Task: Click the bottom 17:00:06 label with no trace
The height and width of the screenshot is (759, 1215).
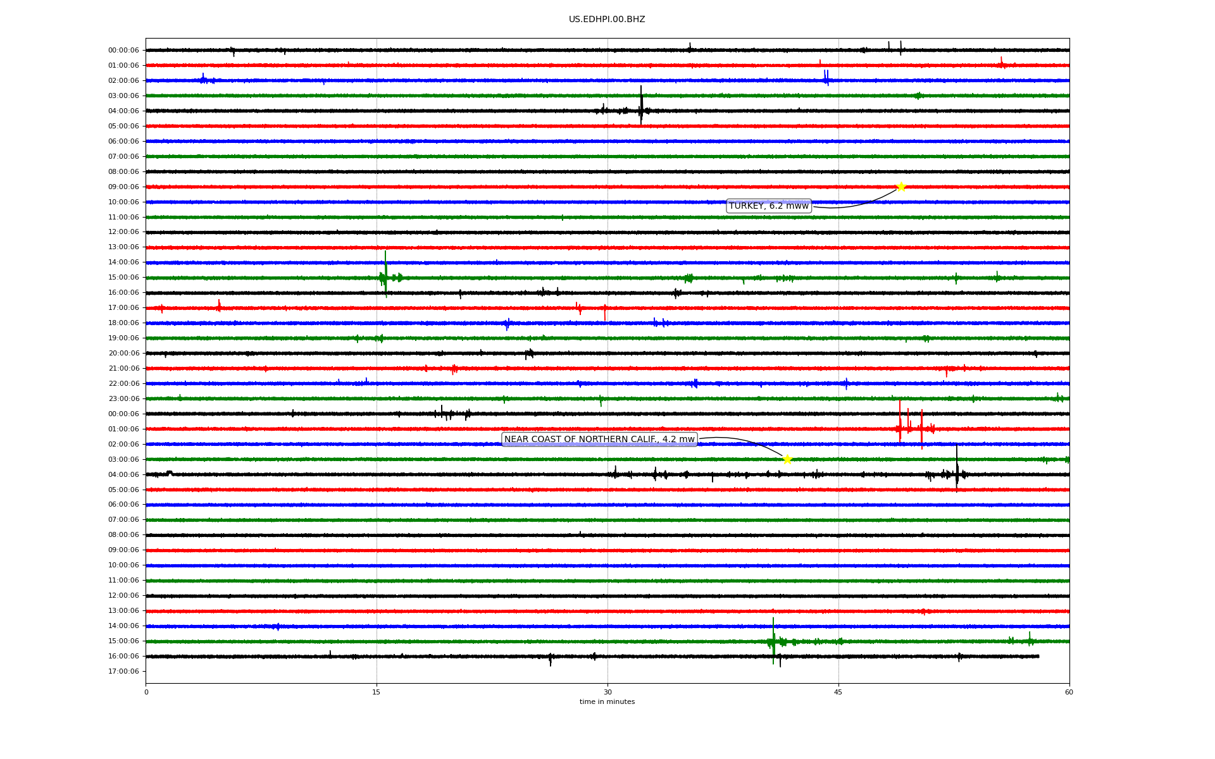Action: click(x=123, y=672)
